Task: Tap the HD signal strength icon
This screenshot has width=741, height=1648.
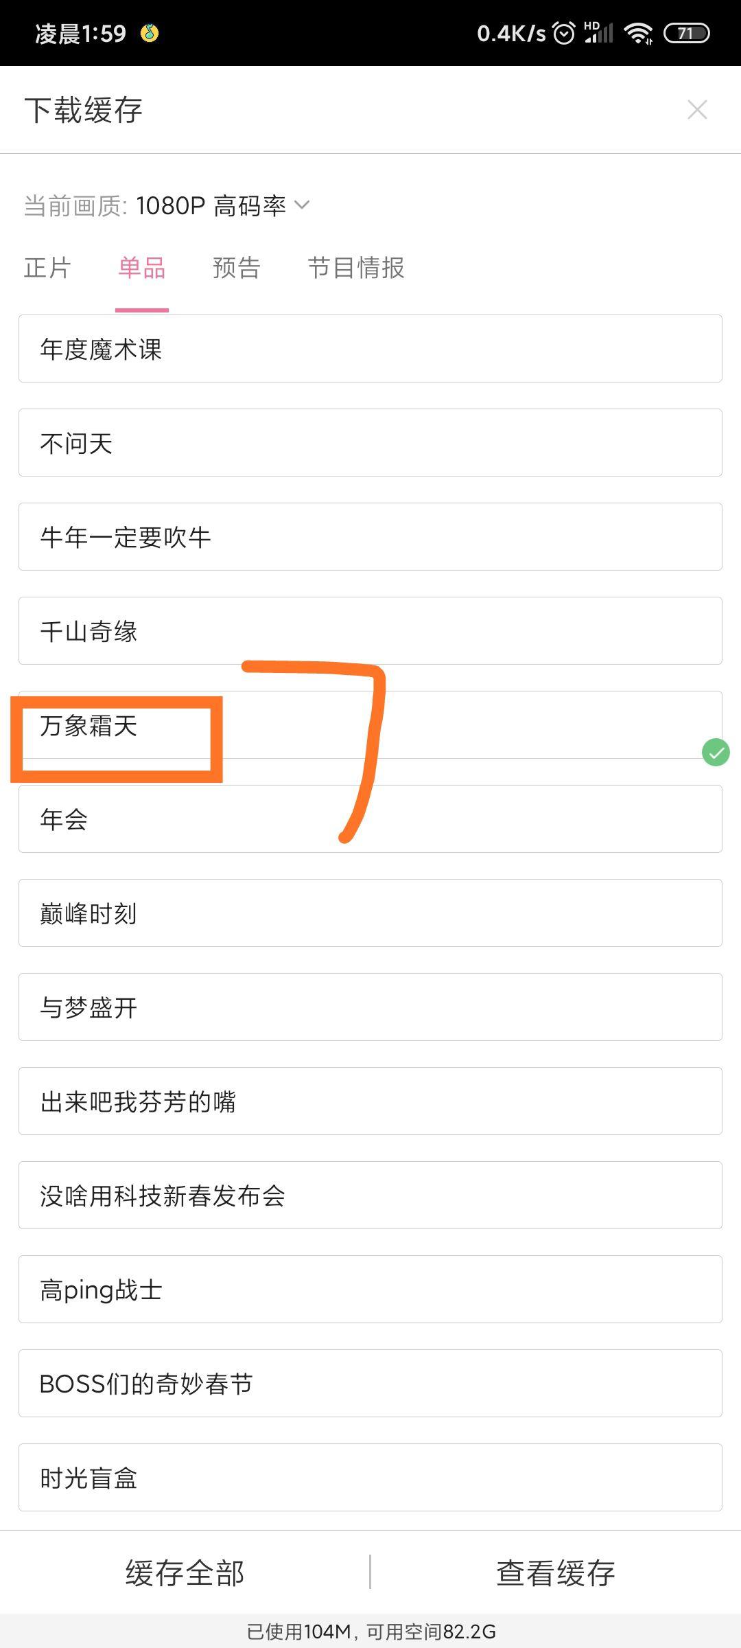Action: tap(598, 33)
